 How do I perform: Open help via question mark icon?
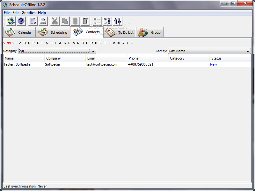(x=21, y=21)
